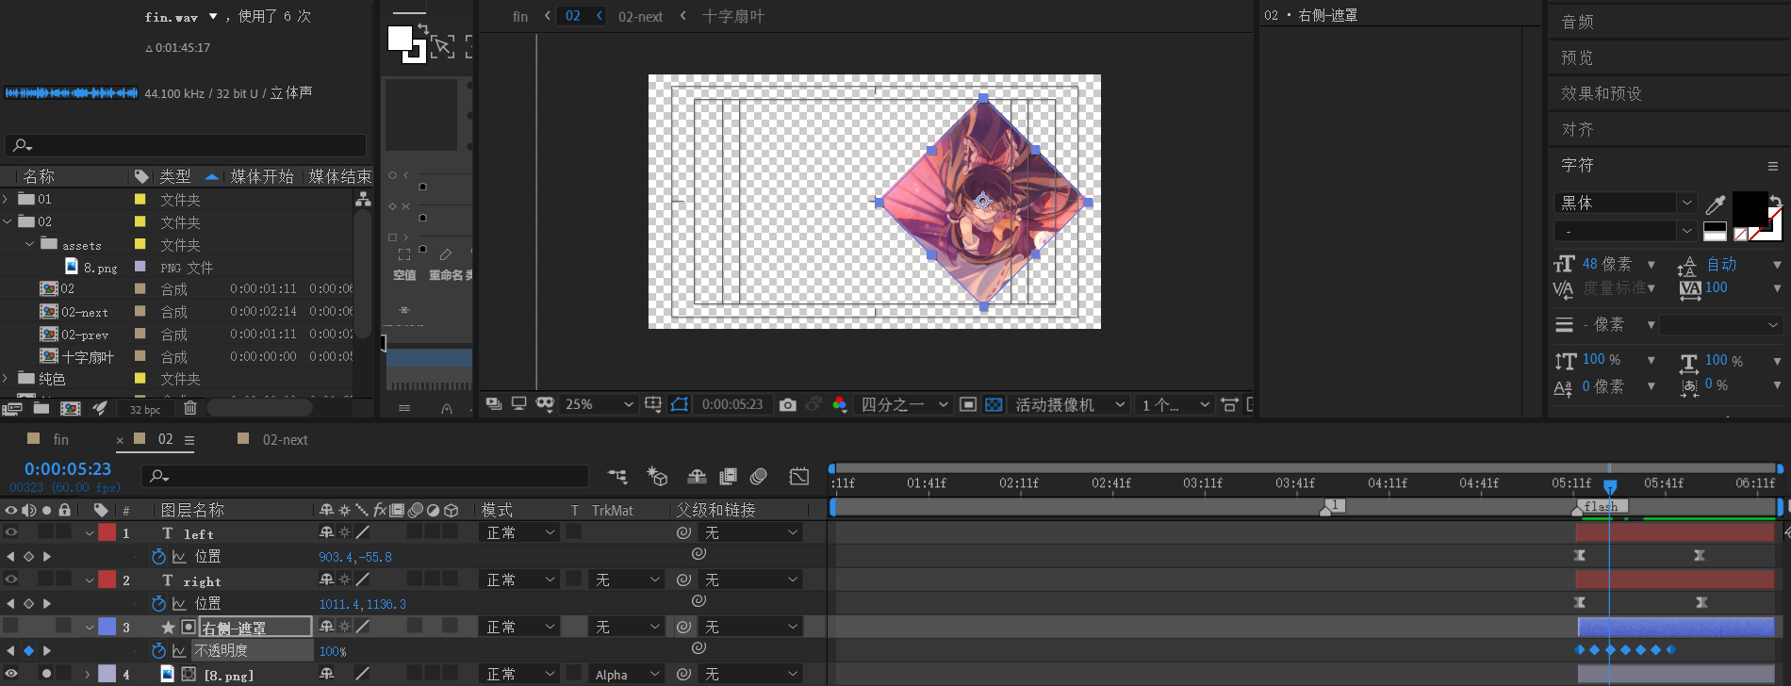Open the 02 timeline panel menu

189,440
